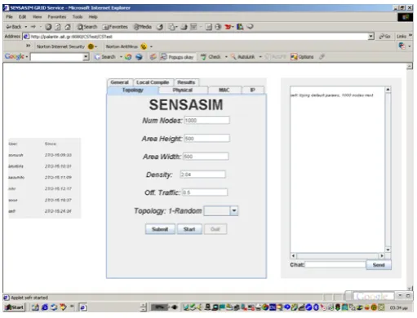The height and width of the screenshot is (318, 417).
Task: Click the chat log scrollbar down arrow
Action: pyautogui.click(x=388, y=250)
